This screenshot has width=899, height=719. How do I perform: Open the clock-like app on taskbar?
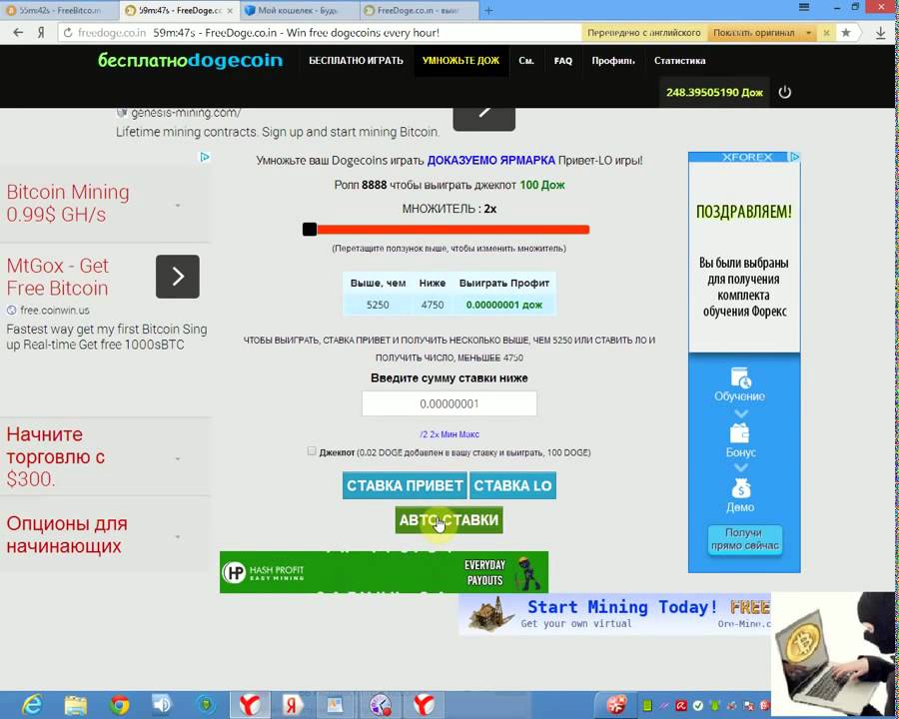tap(381, 705)
